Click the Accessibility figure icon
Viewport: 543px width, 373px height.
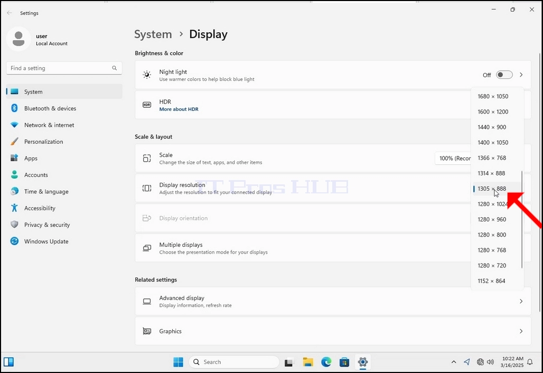click(x=14, y=208)
